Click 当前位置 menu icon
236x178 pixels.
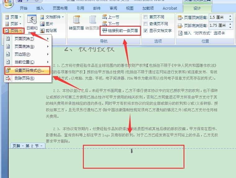click(x=8, y=62)
